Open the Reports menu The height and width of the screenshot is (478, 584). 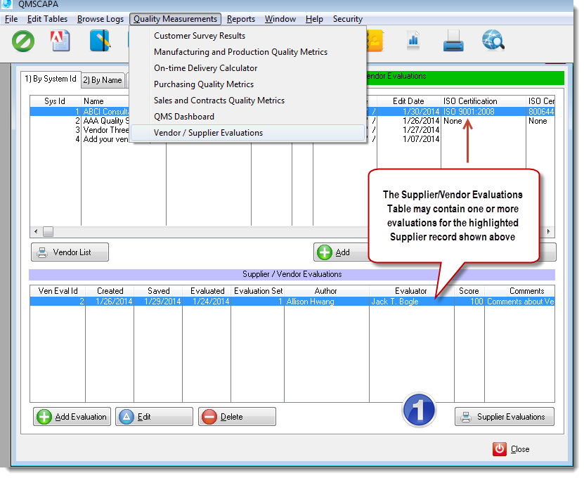click(x=241, y=19)
